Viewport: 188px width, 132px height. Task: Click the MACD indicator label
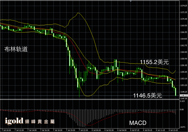click(x=138, y=123)
